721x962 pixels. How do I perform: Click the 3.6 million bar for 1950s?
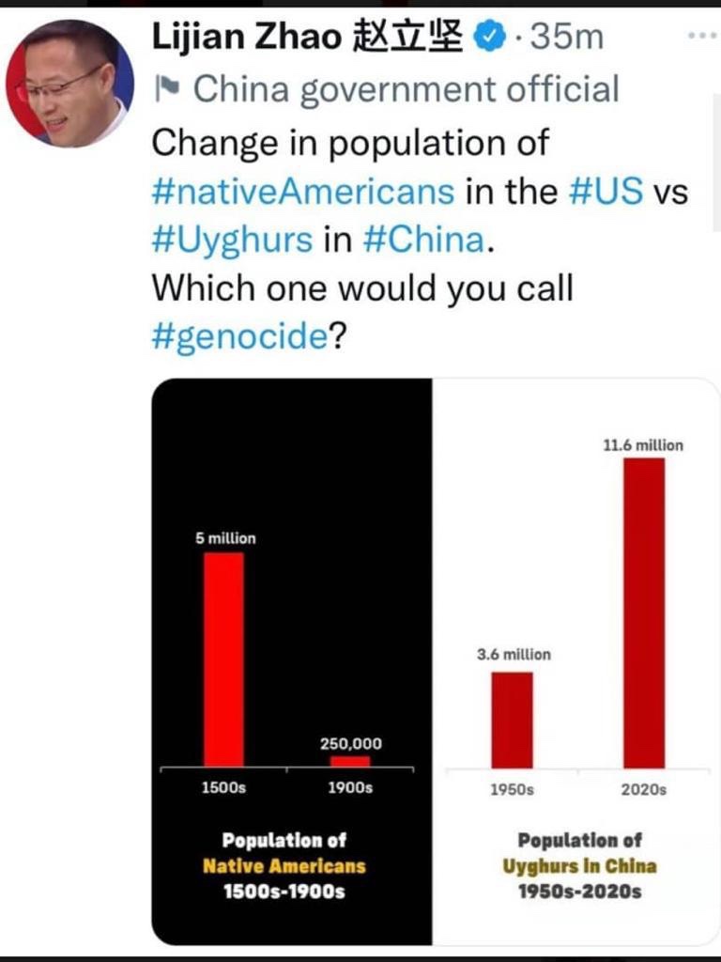pos(512,720)
